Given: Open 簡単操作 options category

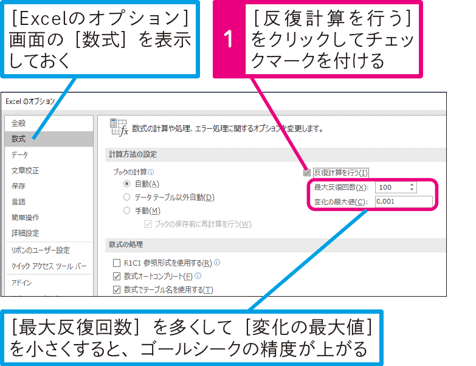Looking at the screenshot, I should [49, 218].
